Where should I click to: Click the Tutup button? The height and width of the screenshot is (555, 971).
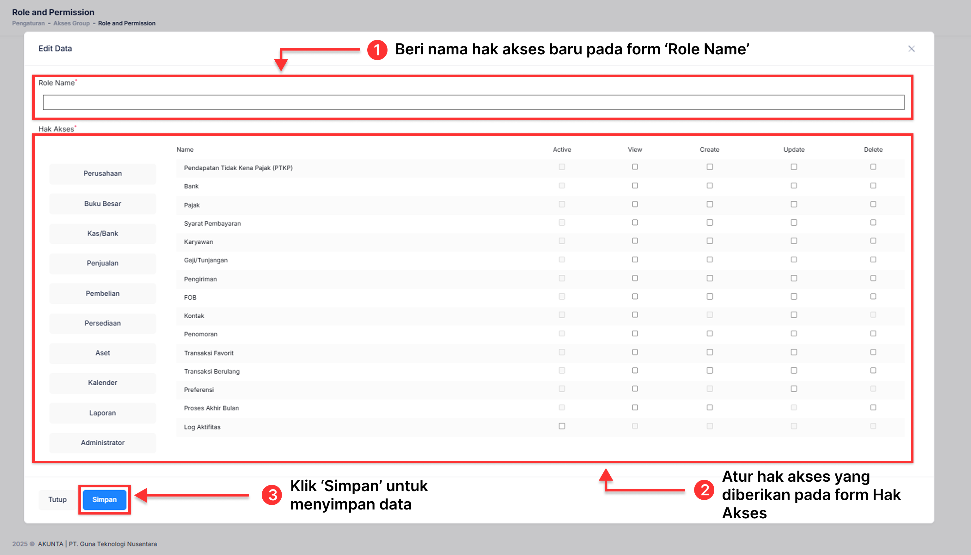(57, 499)
